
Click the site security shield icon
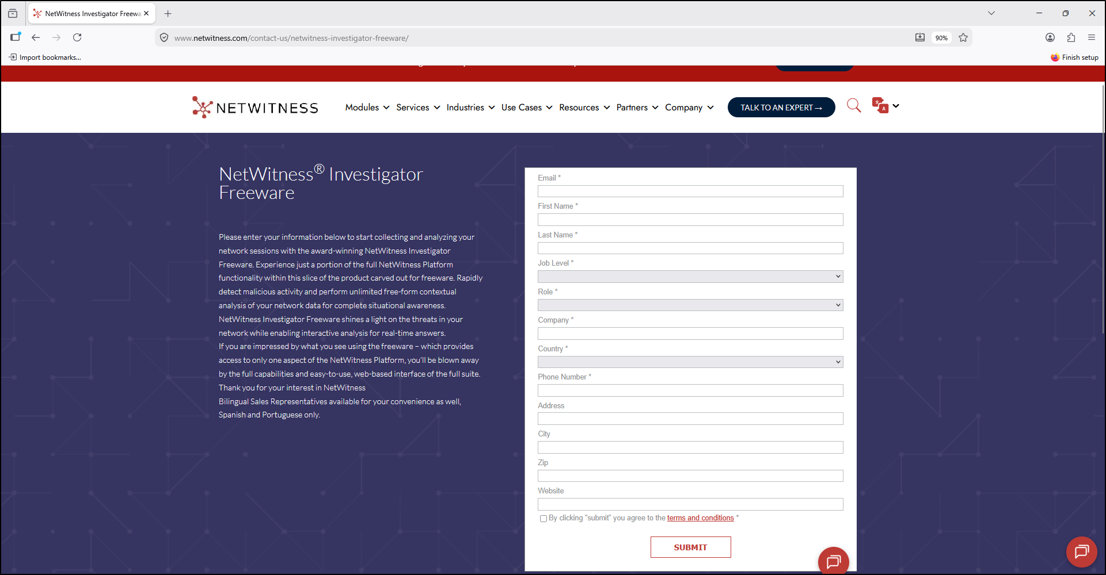click(164, 38)
